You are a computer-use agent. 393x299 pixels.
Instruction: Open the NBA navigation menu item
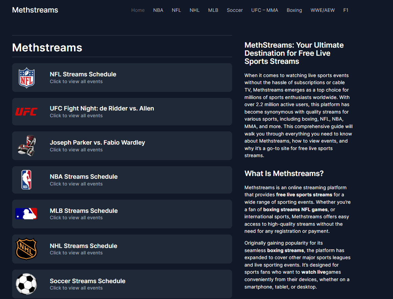158,10
